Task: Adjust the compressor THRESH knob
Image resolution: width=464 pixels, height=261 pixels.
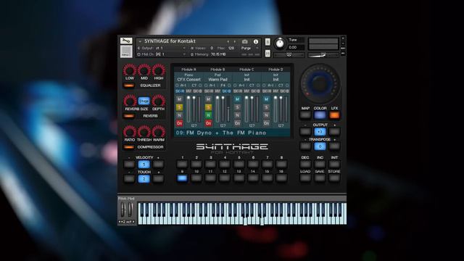Action: pos(144,132)
